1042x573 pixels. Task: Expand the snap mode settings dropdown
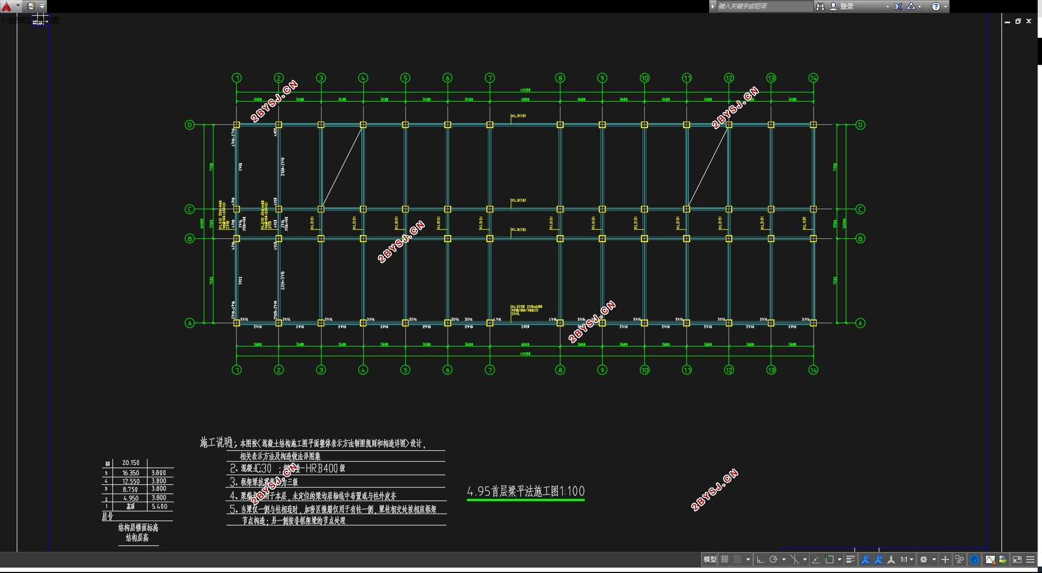pos(748,559)
